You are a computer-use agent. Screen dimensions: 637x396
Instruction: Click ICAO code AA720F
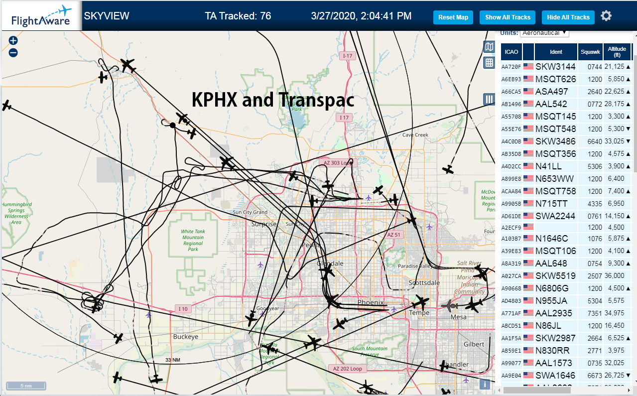pyautogui.click(x=511, y=67)
